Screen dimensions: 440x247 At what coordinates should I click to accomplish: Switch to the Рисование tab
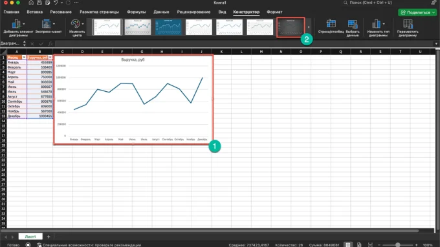[x=61, y=12]
